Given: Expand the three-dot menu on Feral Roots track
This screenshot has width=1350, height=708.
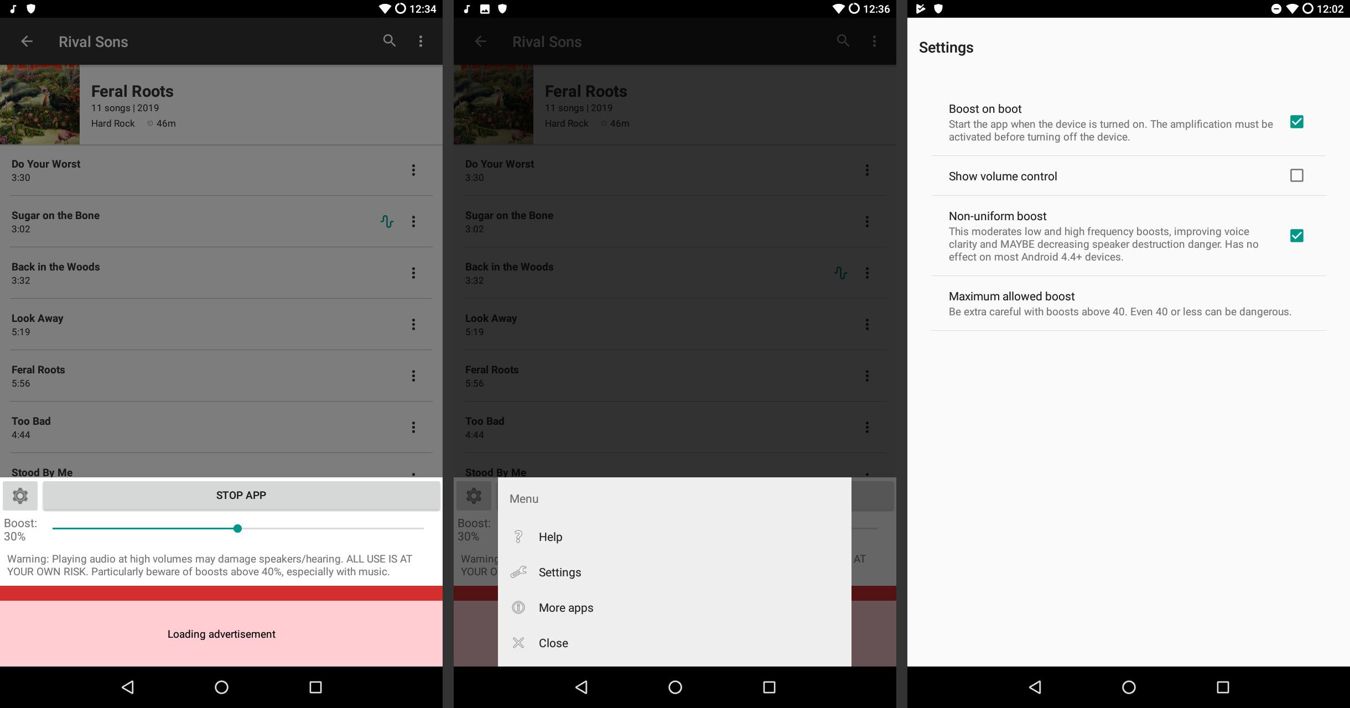Looking at the screenshot, I should point(413,376).
